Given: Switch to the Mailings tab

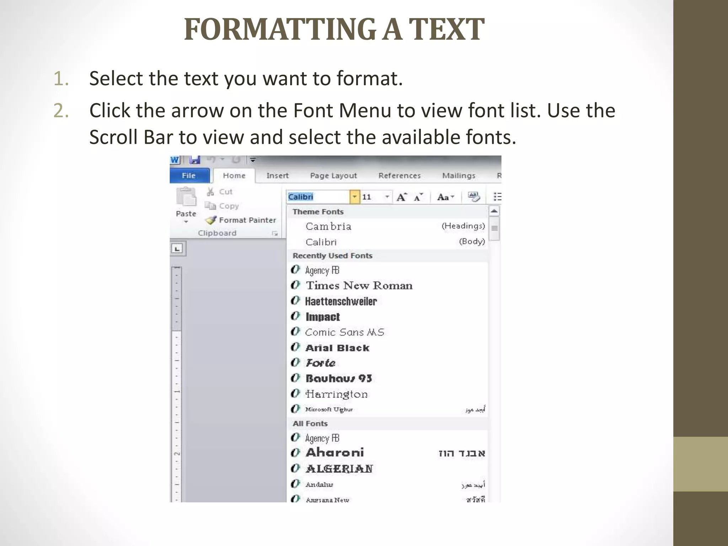Looking at the screenshot, I should click(459, 176).
